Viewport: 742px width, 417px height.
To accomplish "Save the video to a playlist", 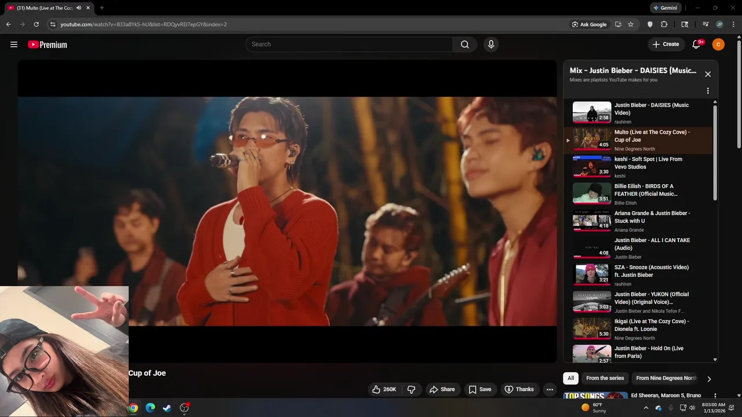I will pos(480,389).
